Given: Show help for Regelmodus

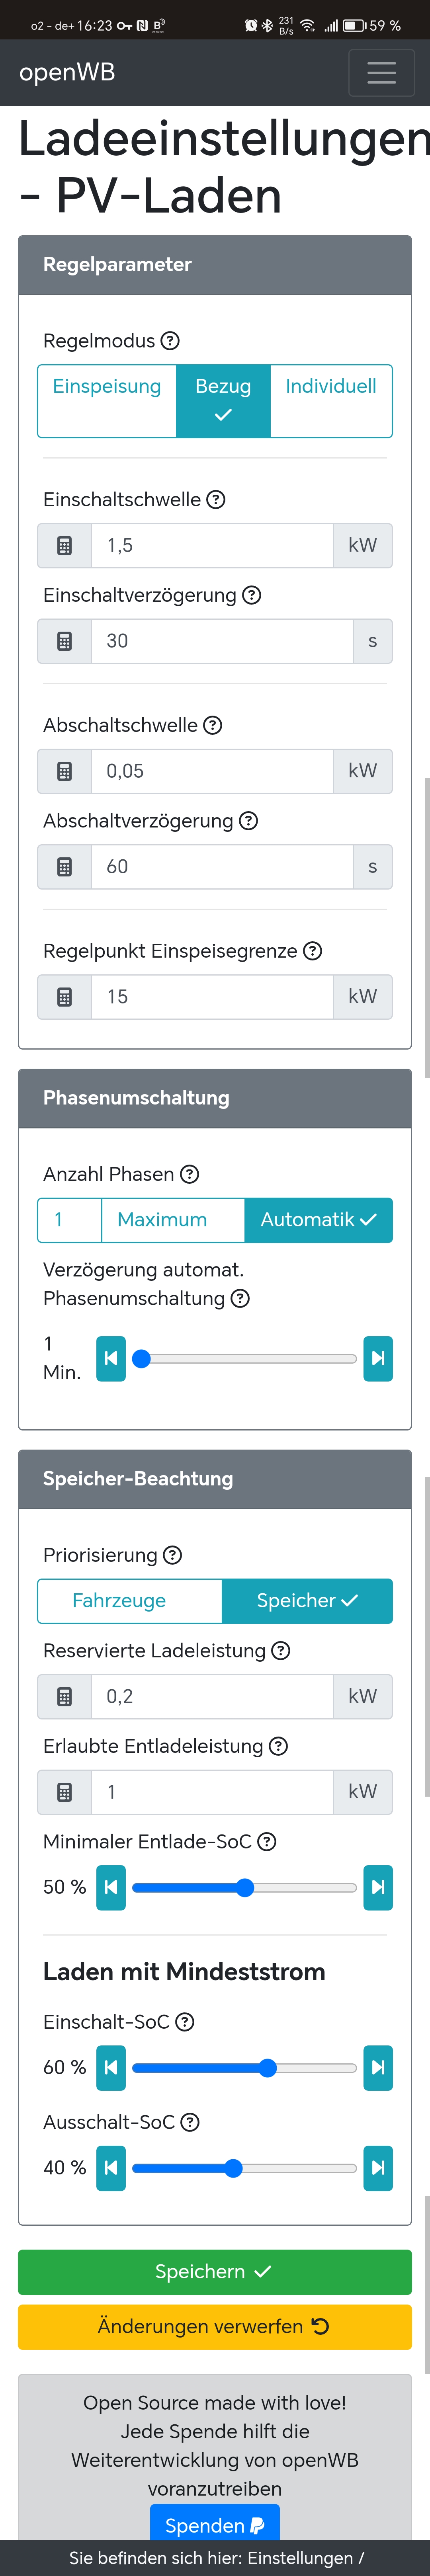Looking at the screenshot, I should (x=171, y=341).
